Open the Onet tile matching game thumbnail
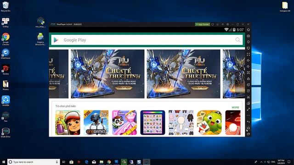The image size is (294, 165). (153, 122)
